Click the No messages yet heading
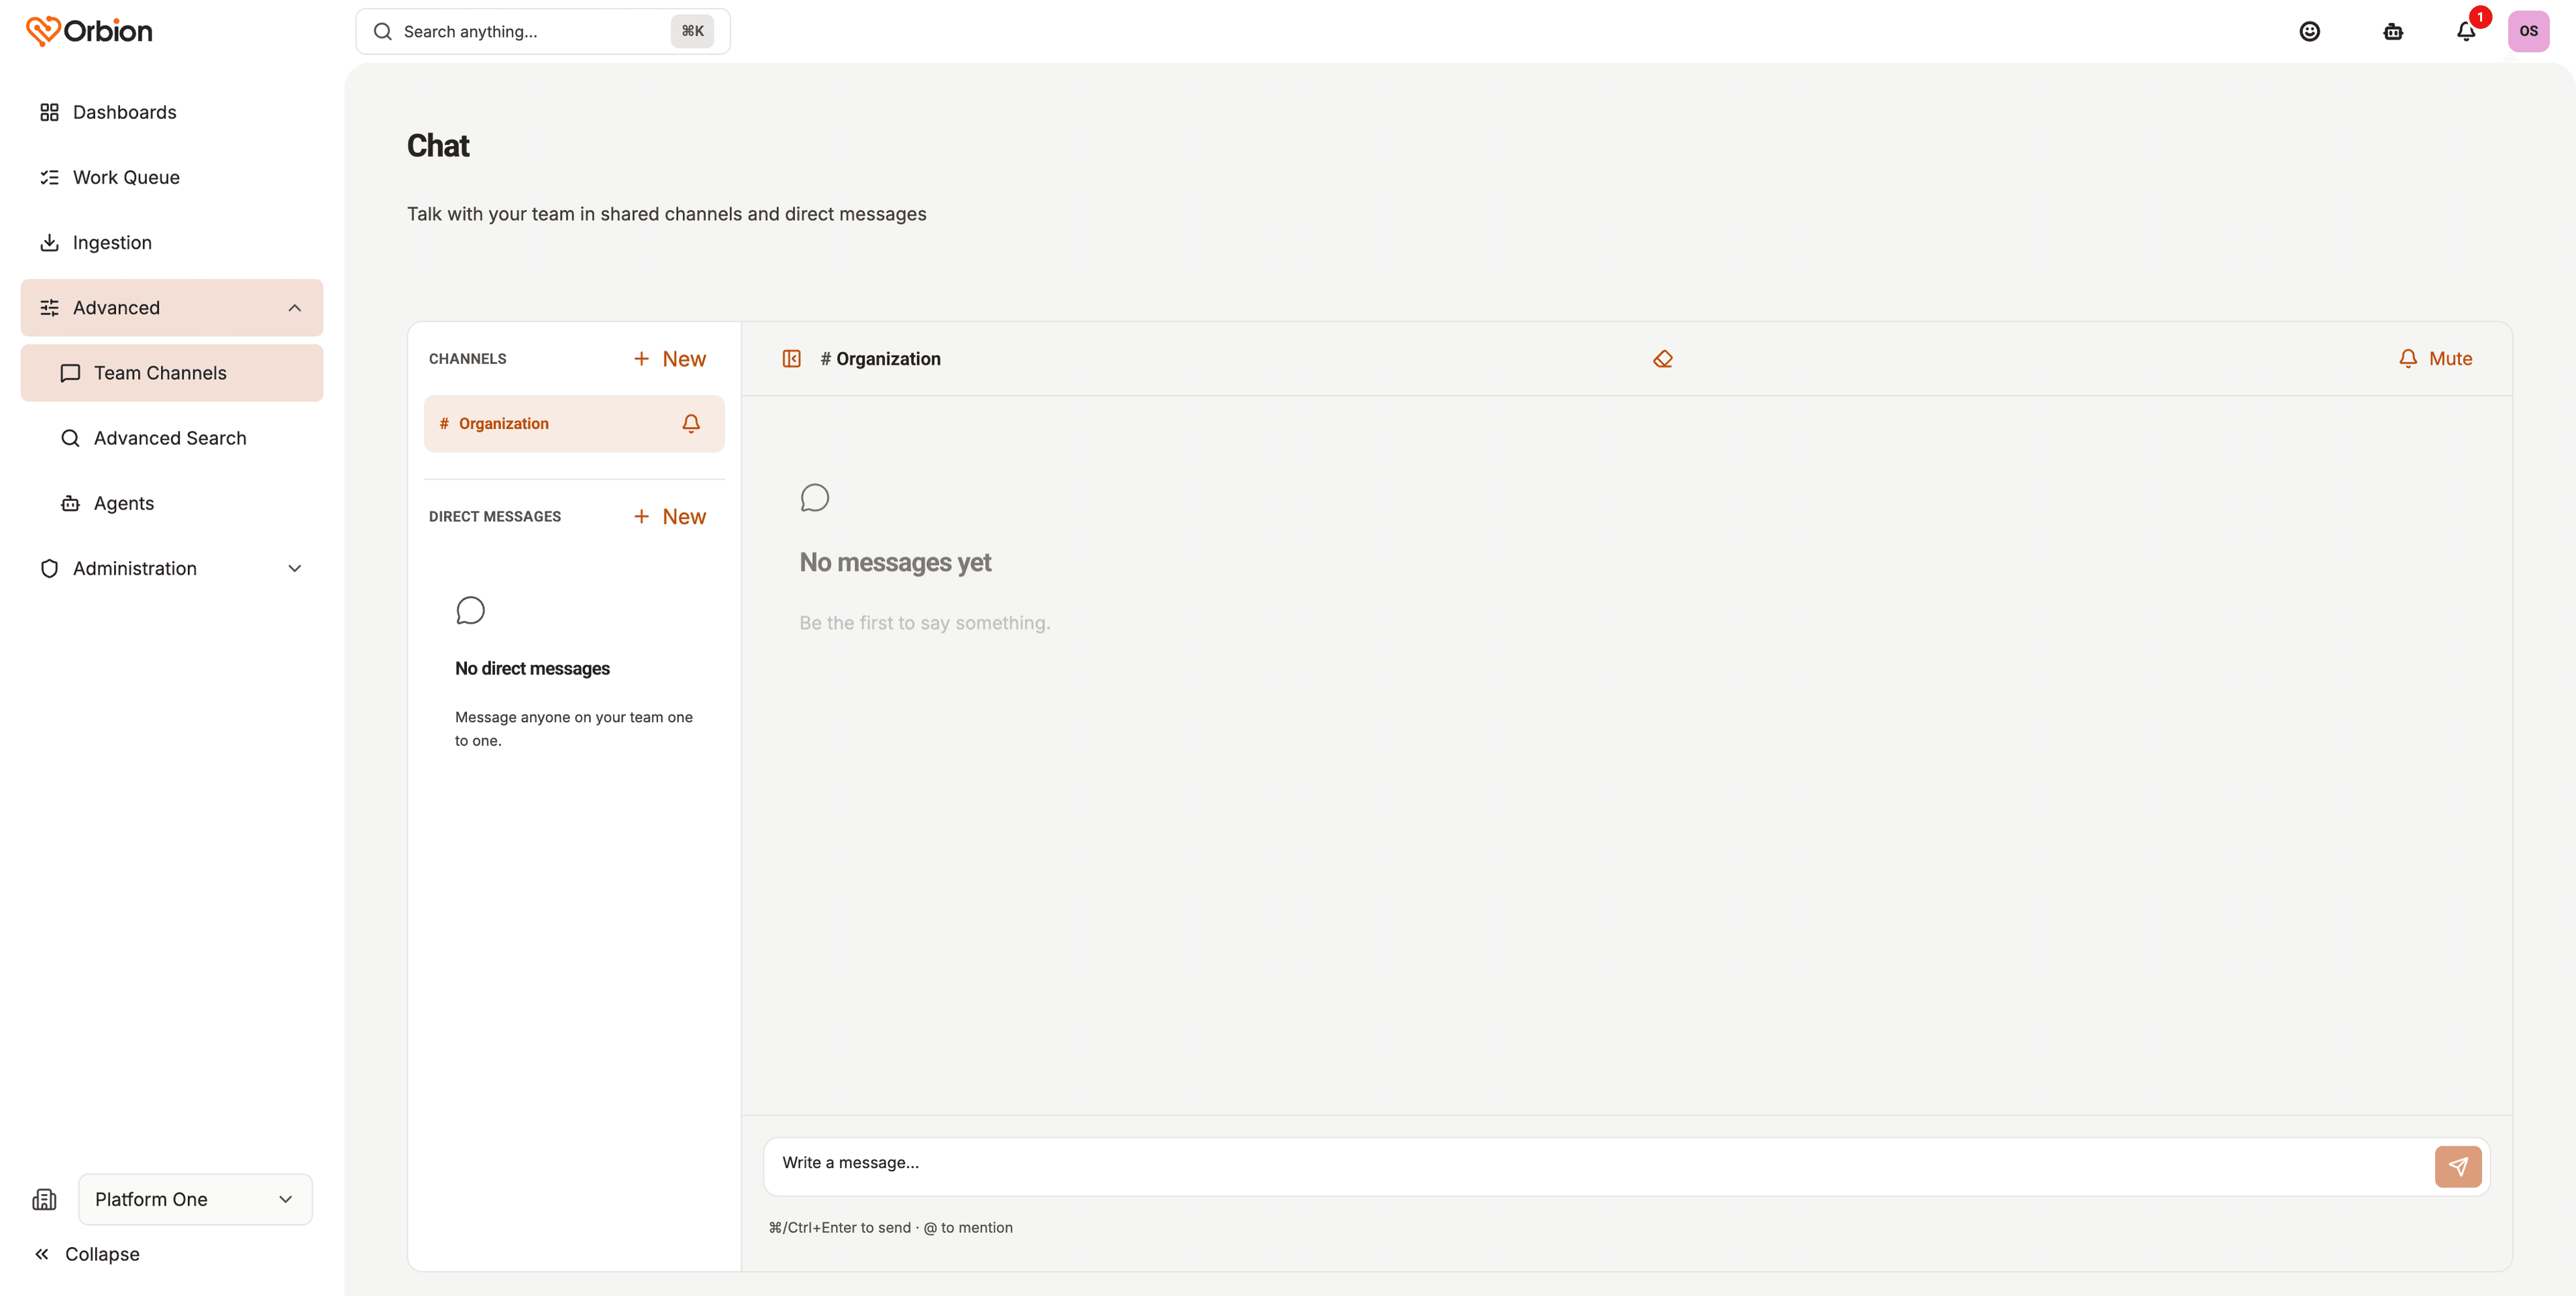 895,563
